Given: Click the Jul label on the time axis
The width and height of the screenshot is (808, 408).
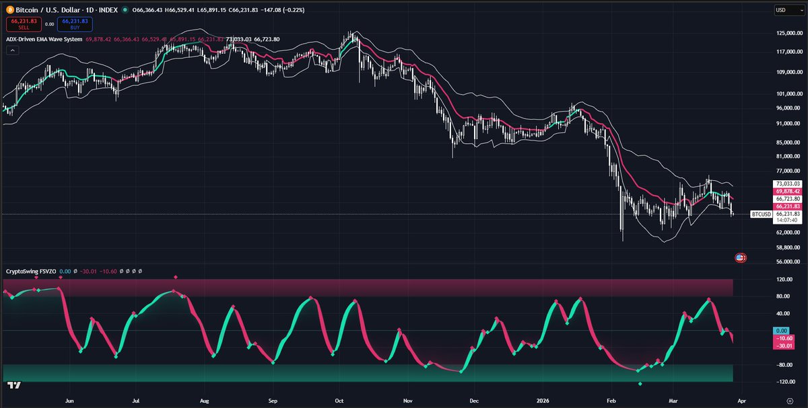Looking at the screenshot, I should tap(137, 399).
